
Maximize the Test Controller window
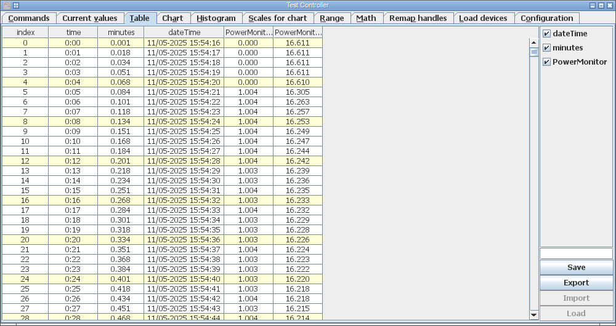point(601,6)
